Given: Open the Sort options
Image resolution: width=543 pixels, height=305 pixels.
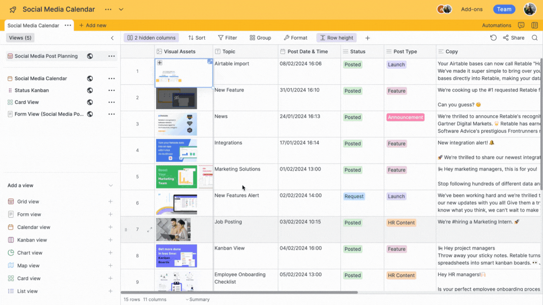Looking at the screenshot, I should tap(197, 38).
